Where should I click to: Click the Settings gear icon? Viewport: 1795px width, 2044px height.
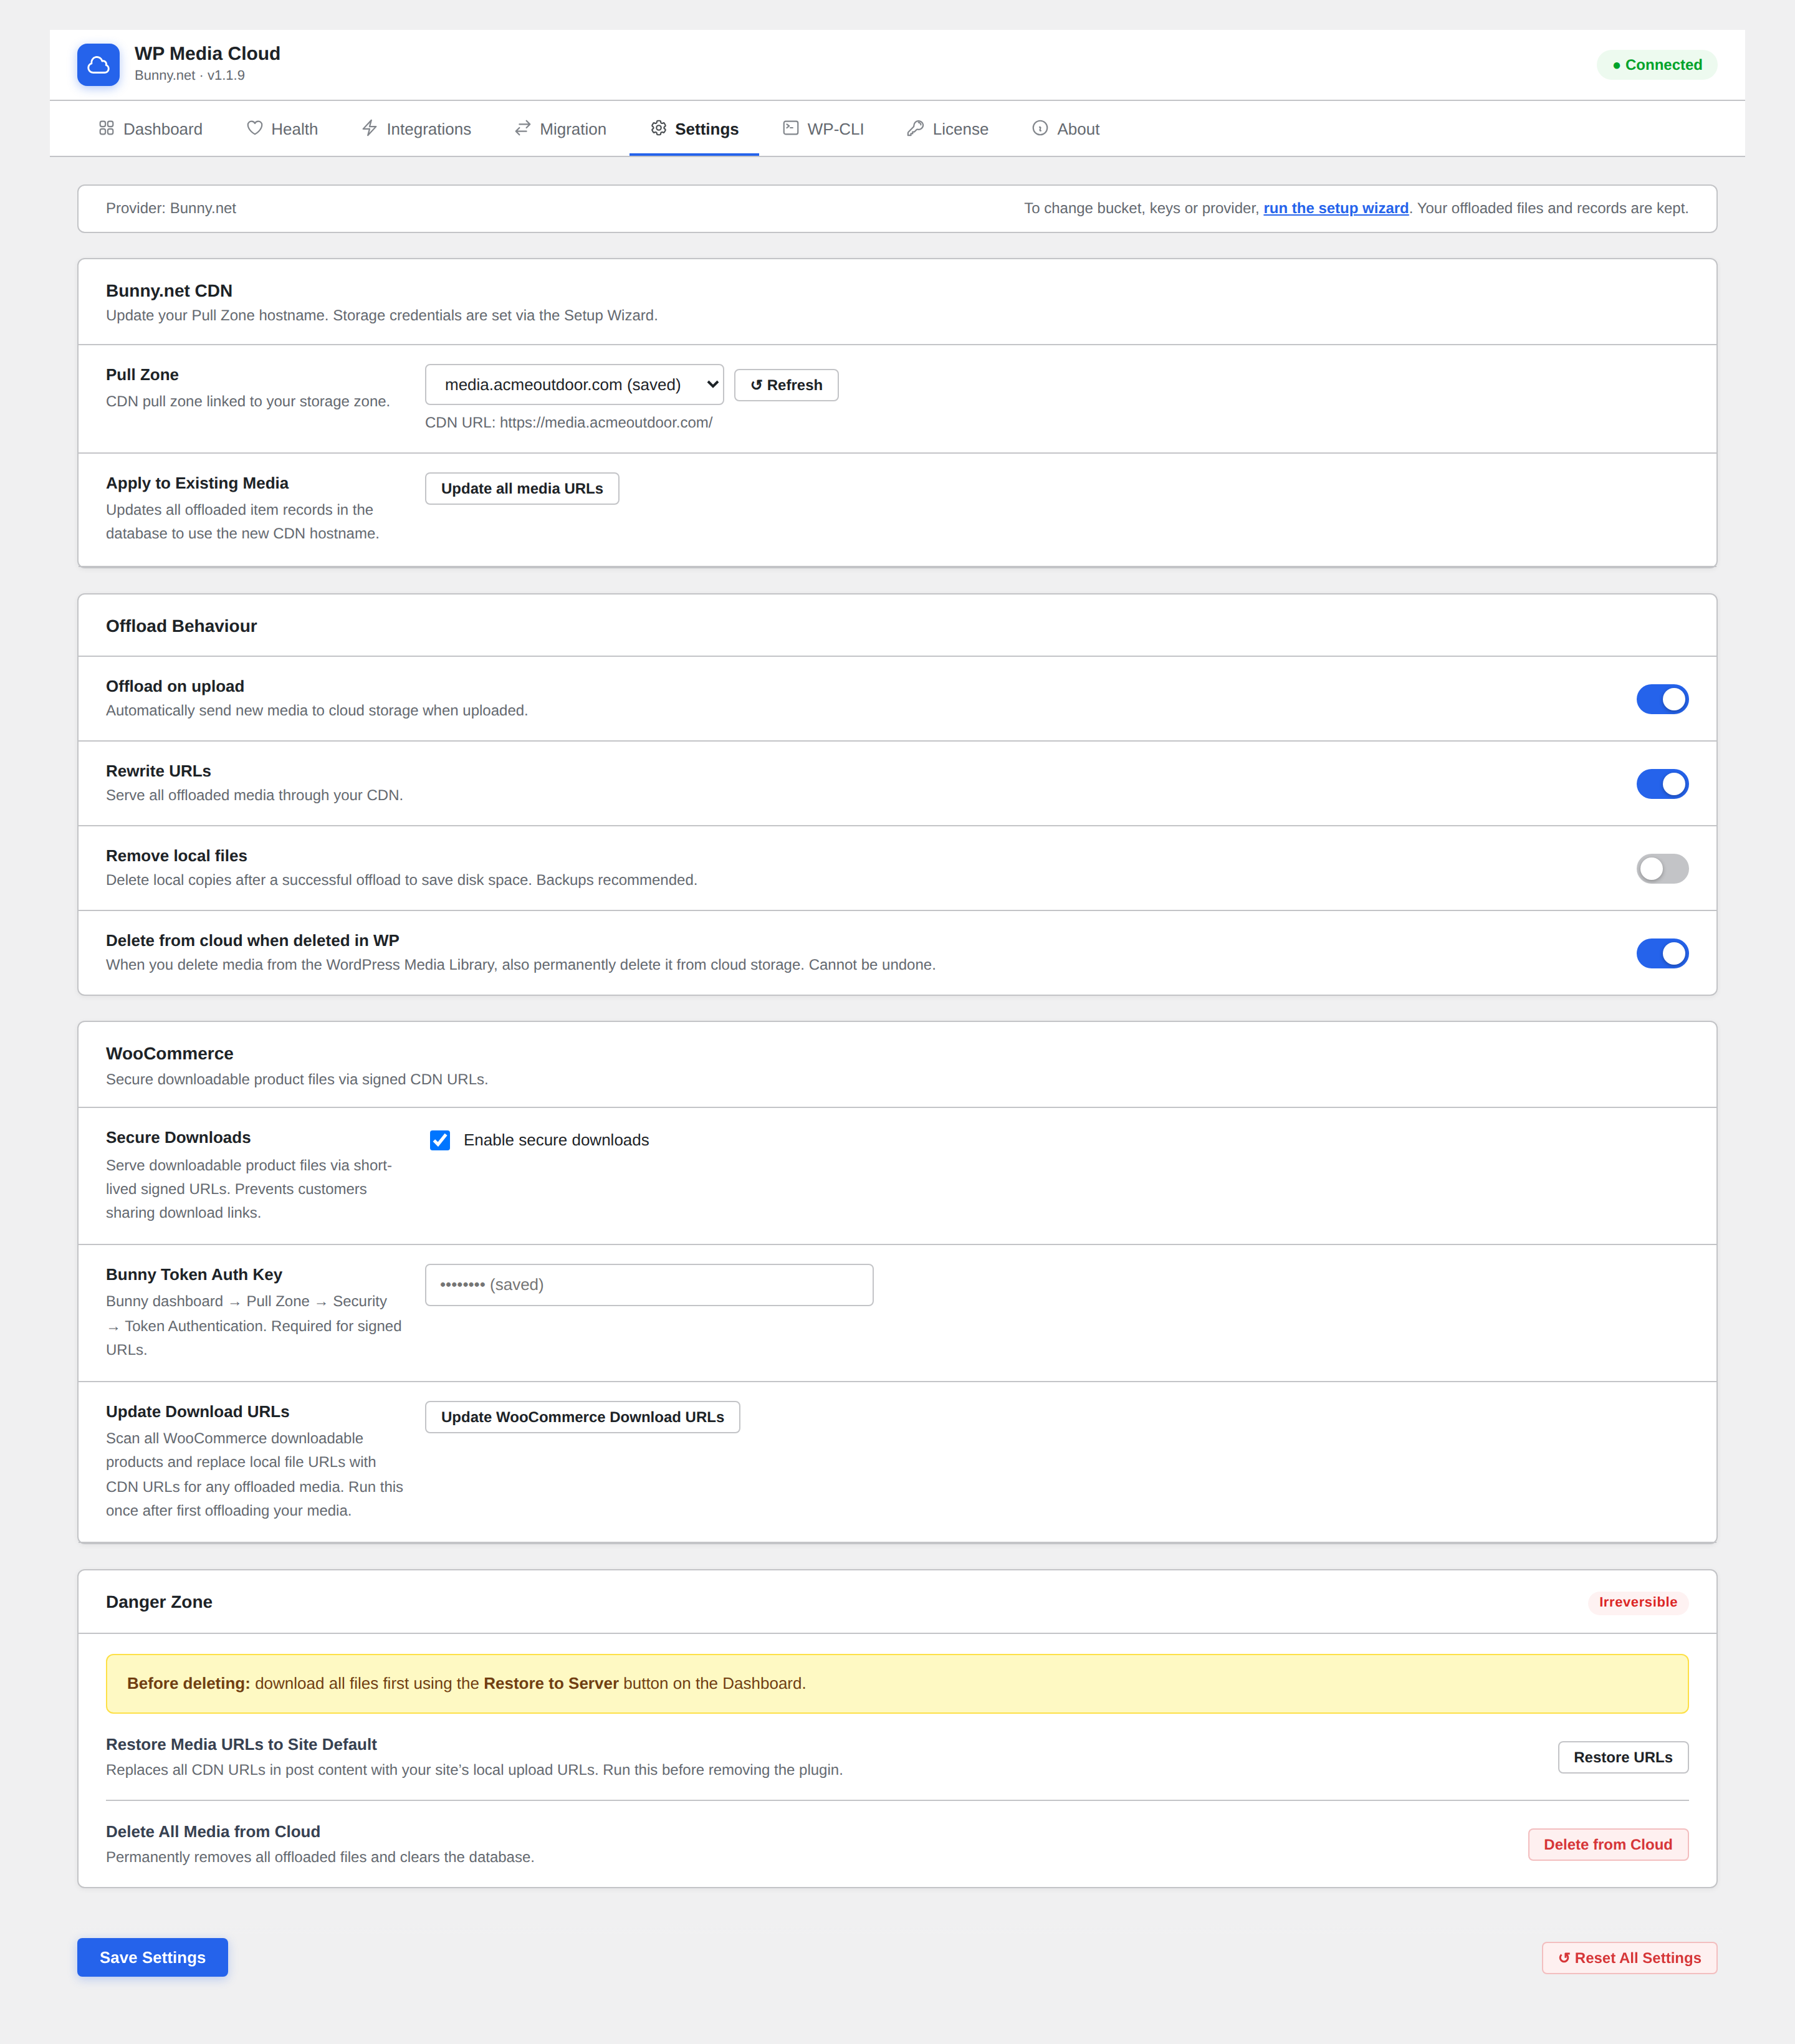click(658, 128)
